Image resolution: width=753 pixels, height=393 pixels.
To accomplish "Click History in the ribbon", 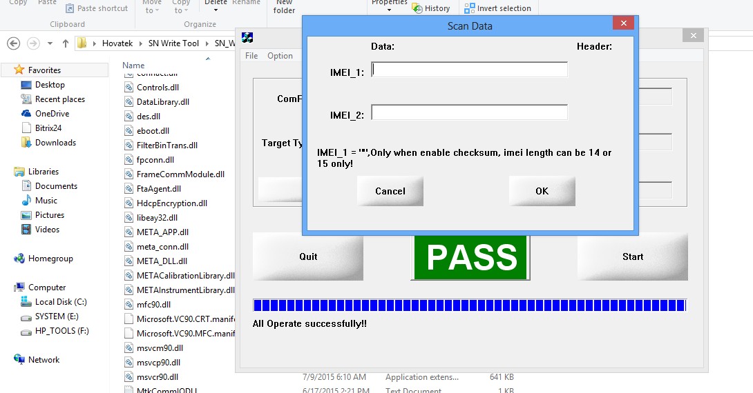I will click(431, 8).
